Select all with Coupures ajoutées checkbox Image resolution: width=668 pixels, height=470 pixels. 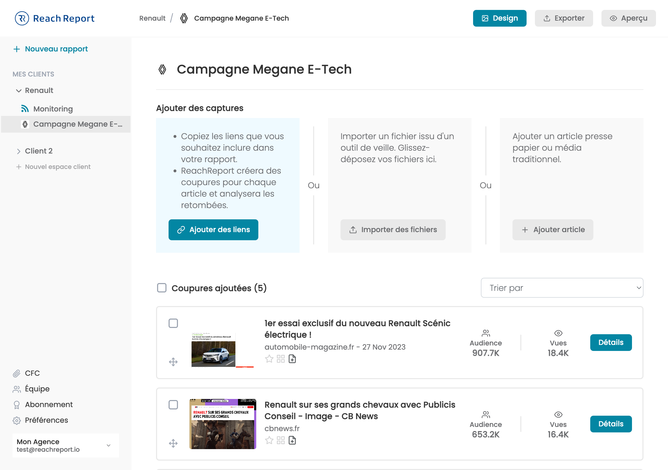point(162,288)
